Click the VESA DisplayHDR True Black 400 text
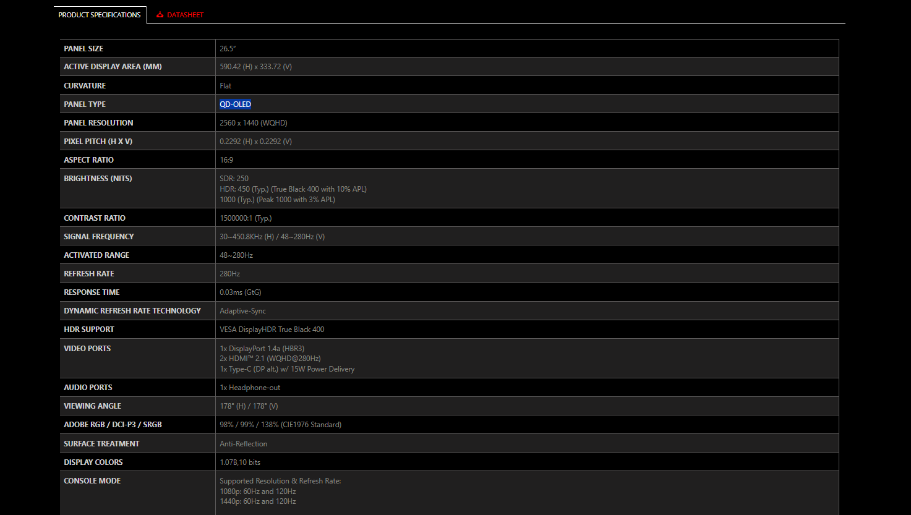Image resolution: width=911 pixels, height=515 pixels. pyautogui.click(x=272, y=330)
